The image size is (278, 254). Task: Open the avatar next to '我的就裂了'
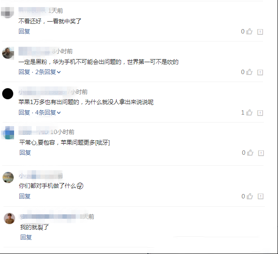click(9, 218)
